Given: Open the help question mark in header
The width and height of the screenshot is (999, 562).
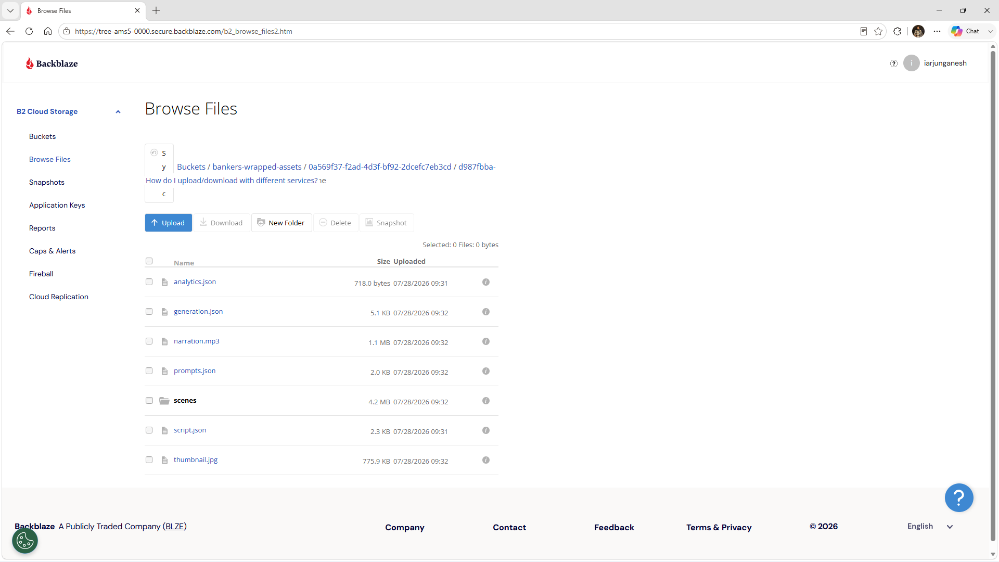Looking at the screenshot, I should (894, 63).
